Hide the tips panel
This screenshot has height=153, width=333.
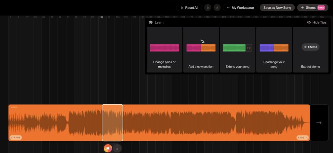click(317, 22)
